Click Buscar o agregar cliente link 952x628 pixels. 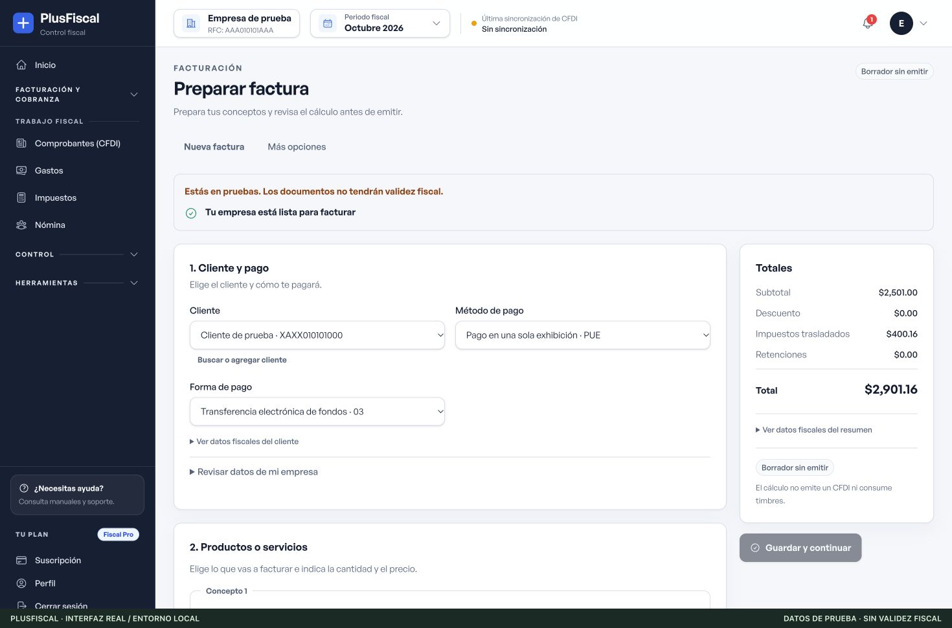click(242, 360)
